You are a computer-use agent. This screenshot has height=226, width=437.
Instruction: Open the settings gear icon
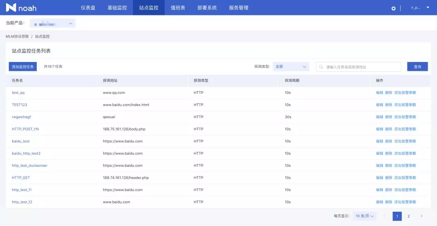pyautogui.click(x=394, y=9)
